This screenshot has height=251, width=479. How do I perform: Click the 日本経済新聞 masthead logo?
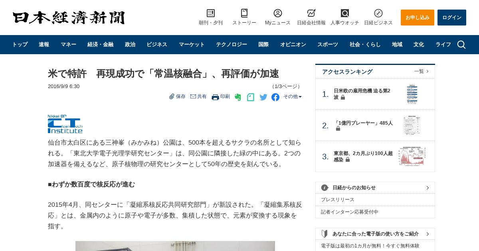[x=69, y=18]
